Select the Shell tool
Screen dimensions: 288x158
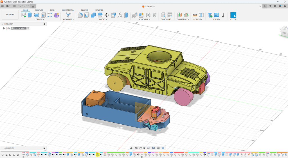pyautogui.click(x=87, y=15)
